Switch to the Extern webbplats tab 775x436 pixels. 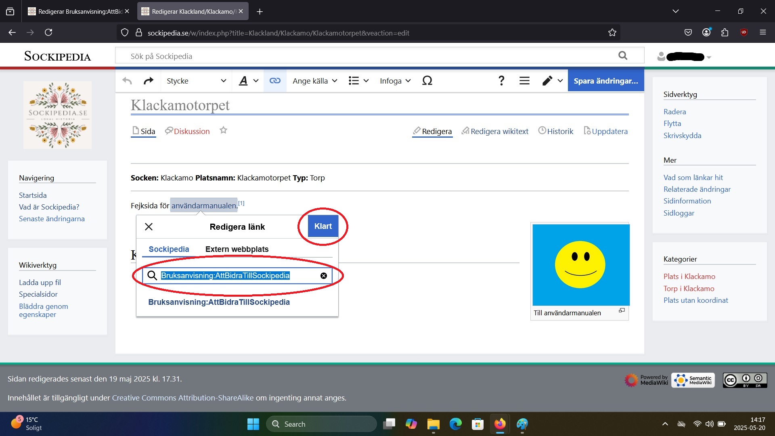237,249
